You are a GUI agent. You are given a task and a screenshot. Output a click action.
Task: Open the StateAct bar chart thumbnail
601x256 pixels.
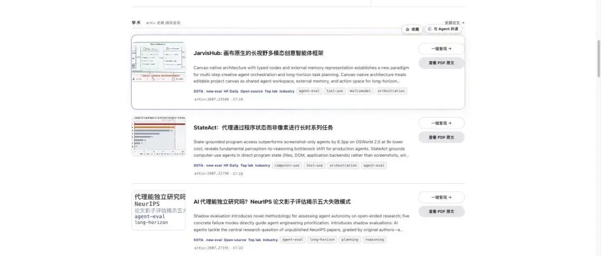pos(158,136)
